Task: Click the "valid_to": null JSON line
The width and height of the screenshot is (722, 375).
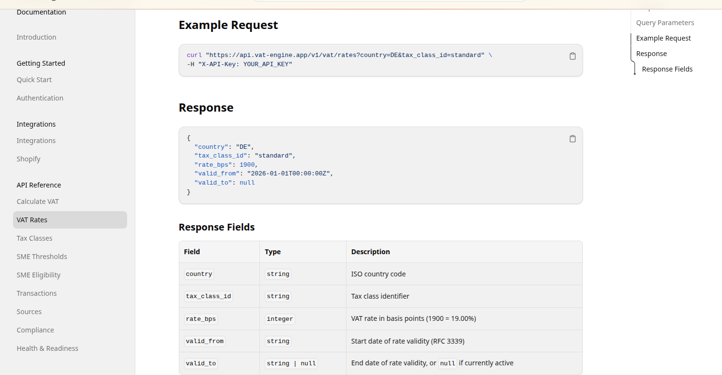Action: pyautogui.click(x=224, y=183)
